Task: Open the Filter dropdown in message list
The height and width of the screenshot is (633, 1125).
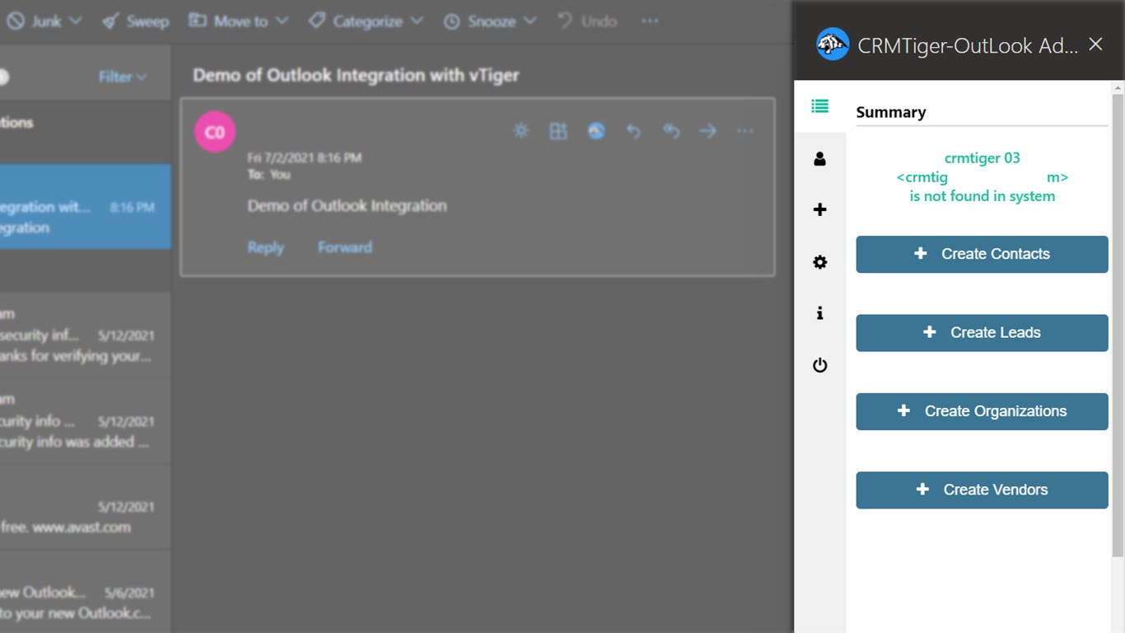Action: (x=123, y=77)
